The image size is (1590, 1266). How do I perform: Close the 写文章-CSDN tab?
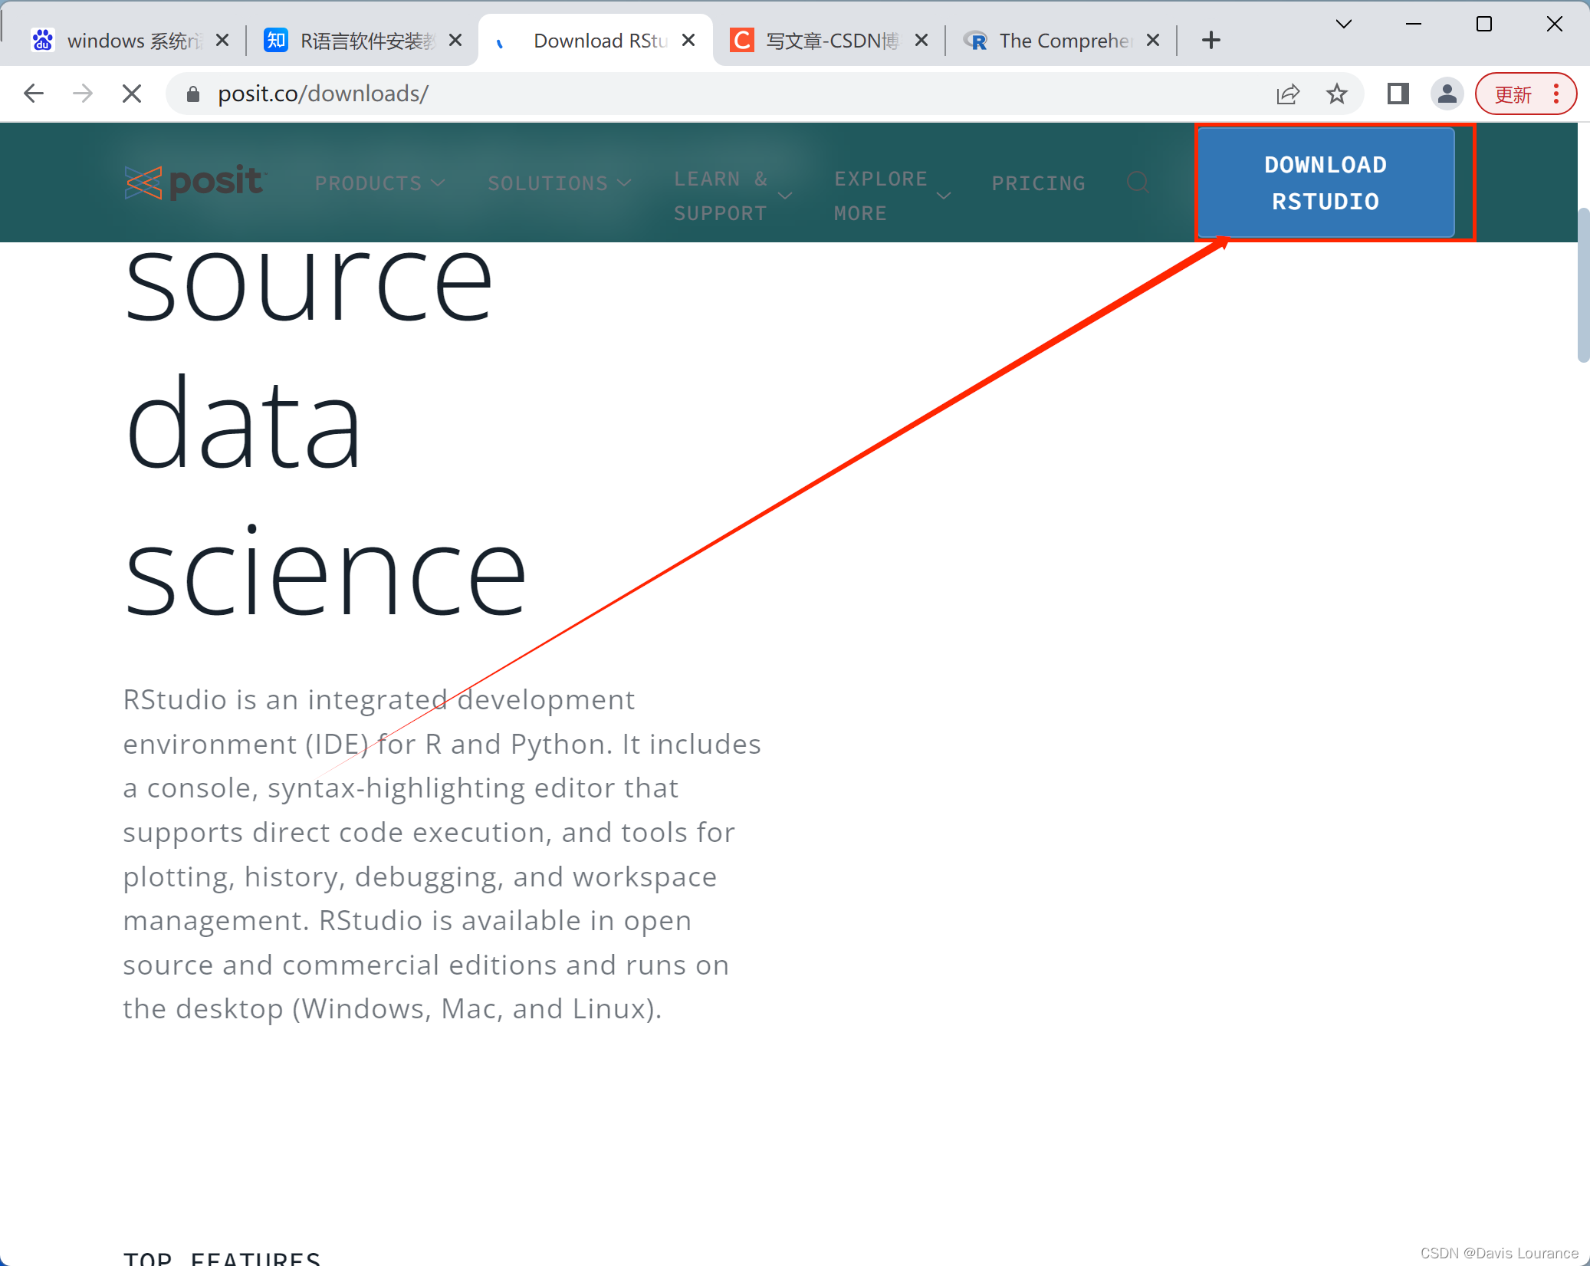coord(921,41)
